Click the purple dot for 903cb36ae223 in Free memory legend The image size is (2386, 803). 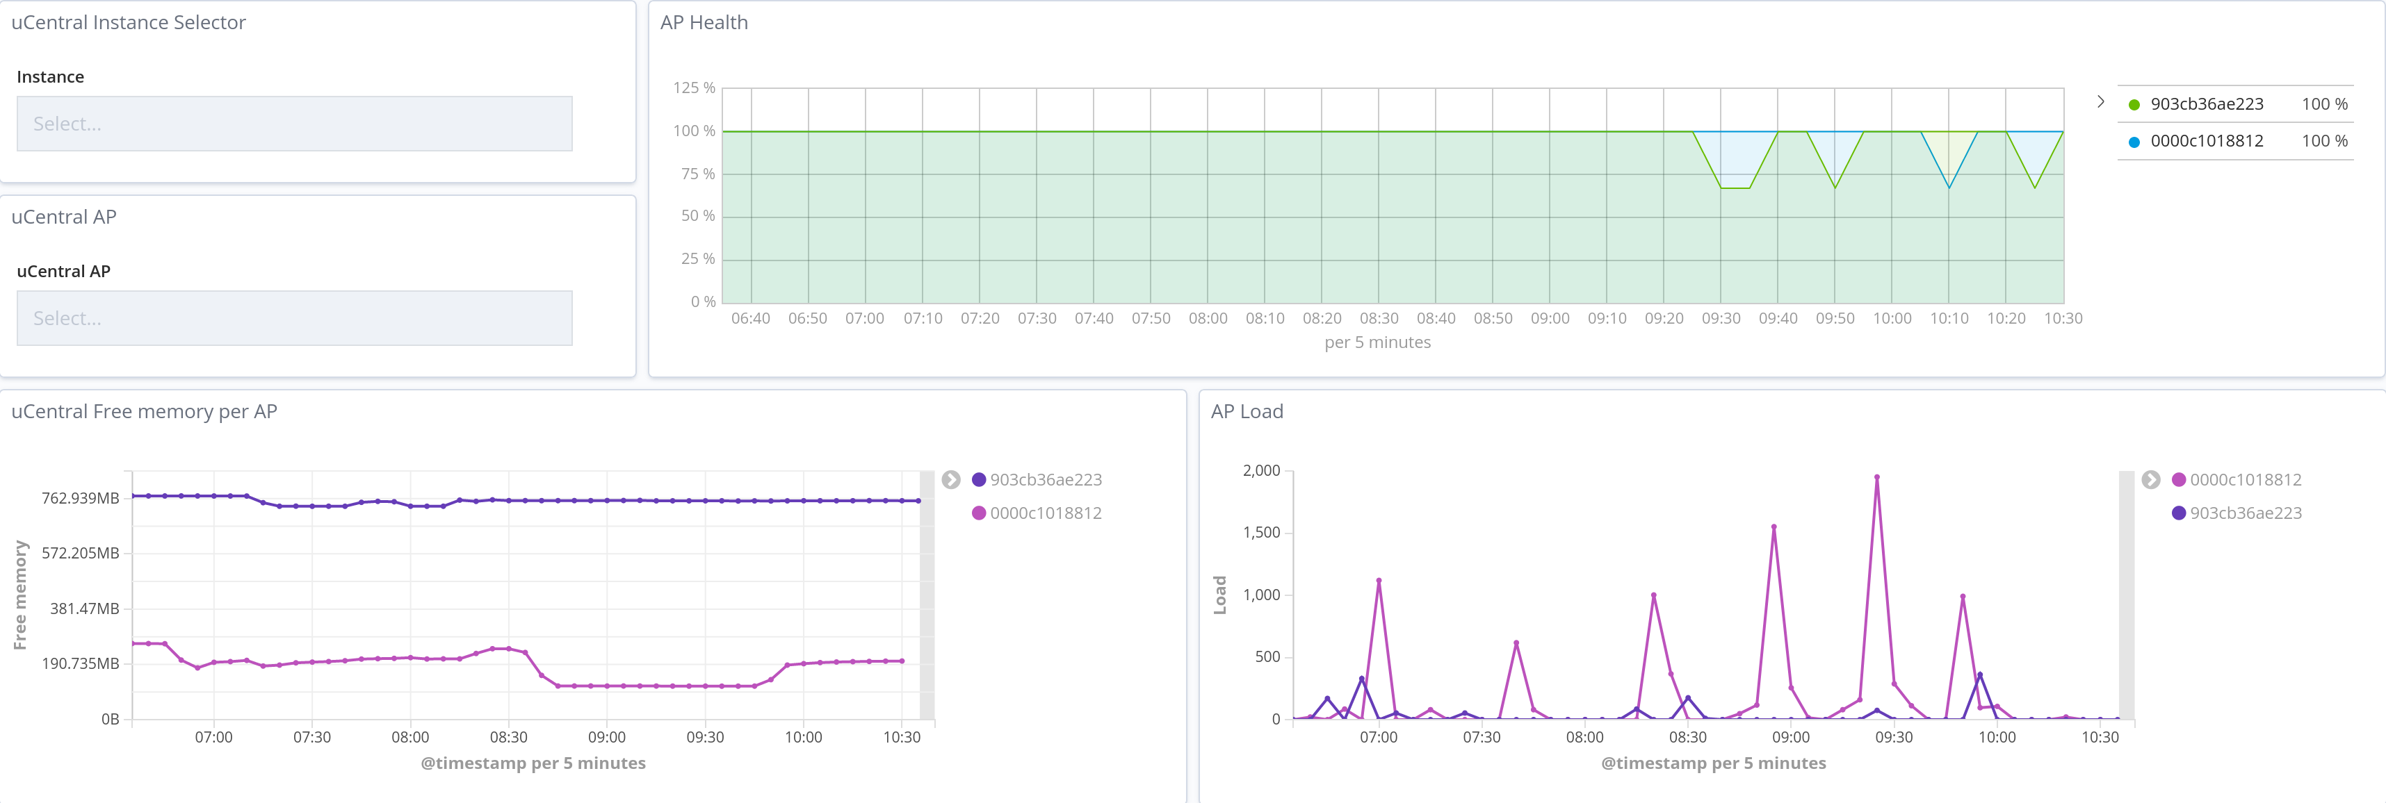pos(978,480)
